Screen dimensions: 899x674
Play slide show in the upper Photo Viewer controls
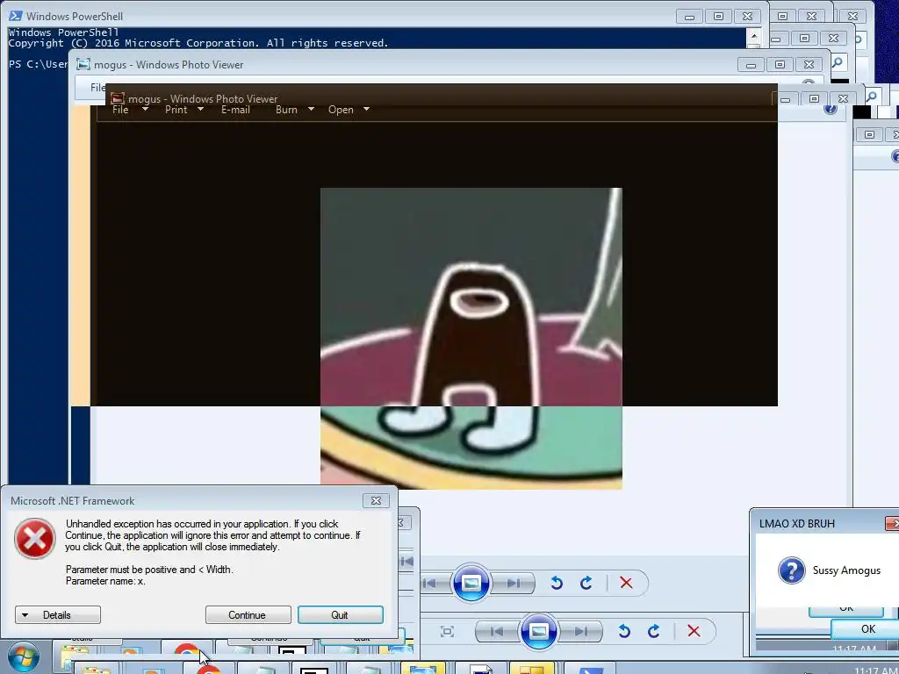(x=471, y=584)
